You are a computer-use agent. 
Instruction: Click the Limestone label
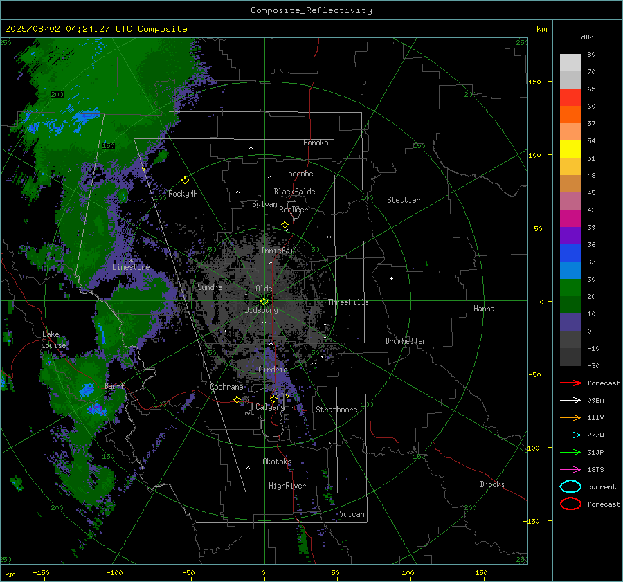(x=131, y=267)
